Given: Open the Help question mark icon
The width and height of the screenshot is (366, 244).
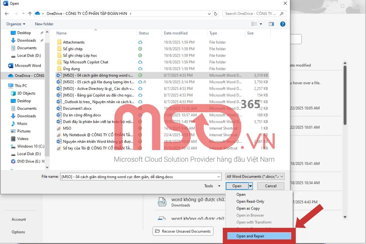Looking at the screenshot, I should tap(282, 24).
